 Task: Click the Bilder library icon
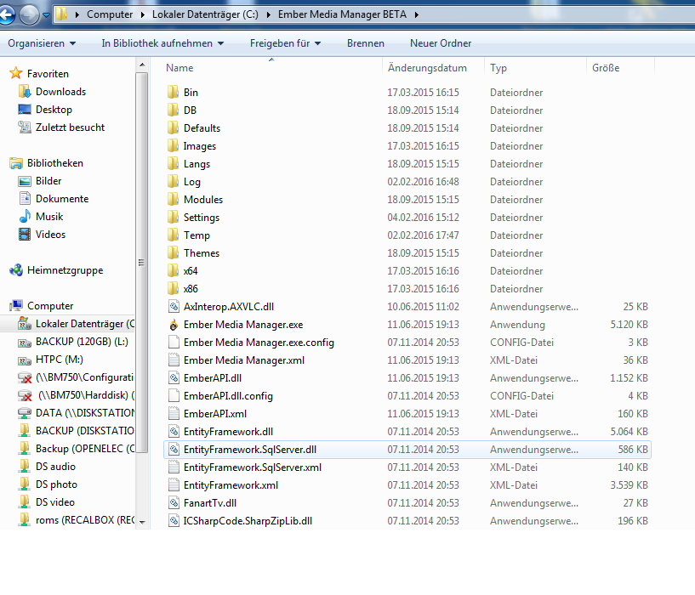click(x=25, y=181)
